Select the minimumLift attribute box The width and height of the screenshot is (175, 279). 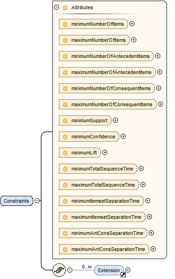tap(80, 153)
